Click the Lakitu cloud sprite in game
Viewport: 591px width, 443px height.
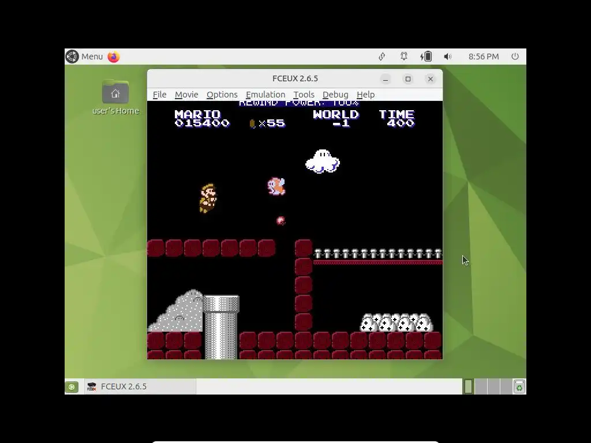323,162
